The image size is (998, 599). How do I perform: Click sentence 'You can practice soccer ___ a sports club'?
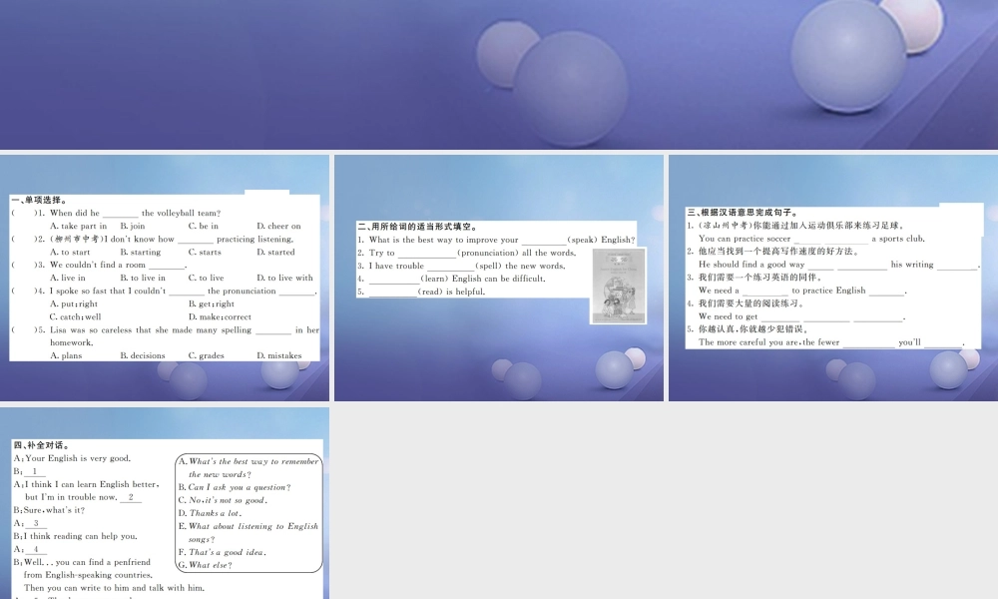811,239
